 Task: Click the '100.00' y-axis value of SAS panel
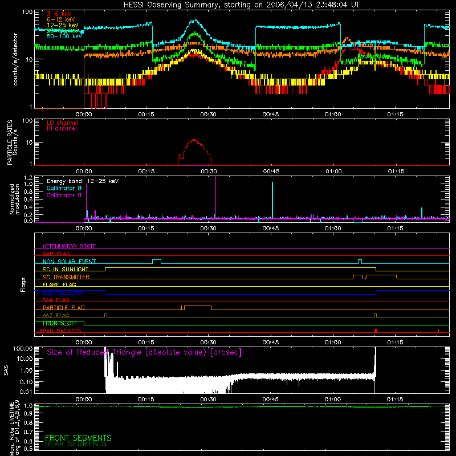point(23,348)
